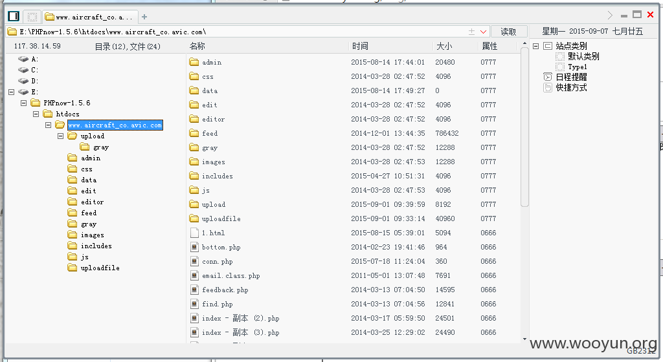The height and width of the screenshot is (362, 663).
Task: Click the 1.html file icon
Action: point(194,233)
